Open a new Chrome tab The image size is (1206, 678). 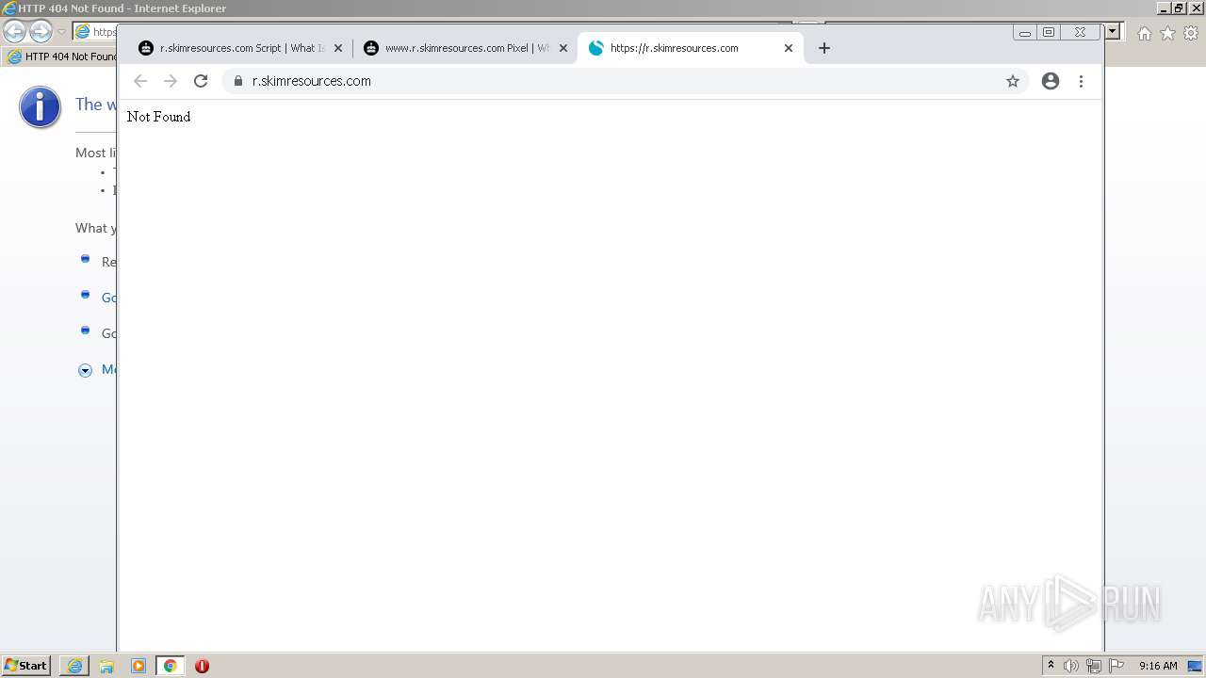tap(824, 48)
